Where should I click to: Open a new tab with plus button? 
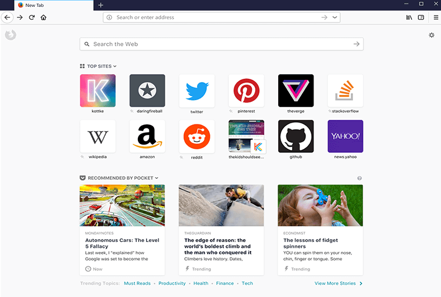101,5
